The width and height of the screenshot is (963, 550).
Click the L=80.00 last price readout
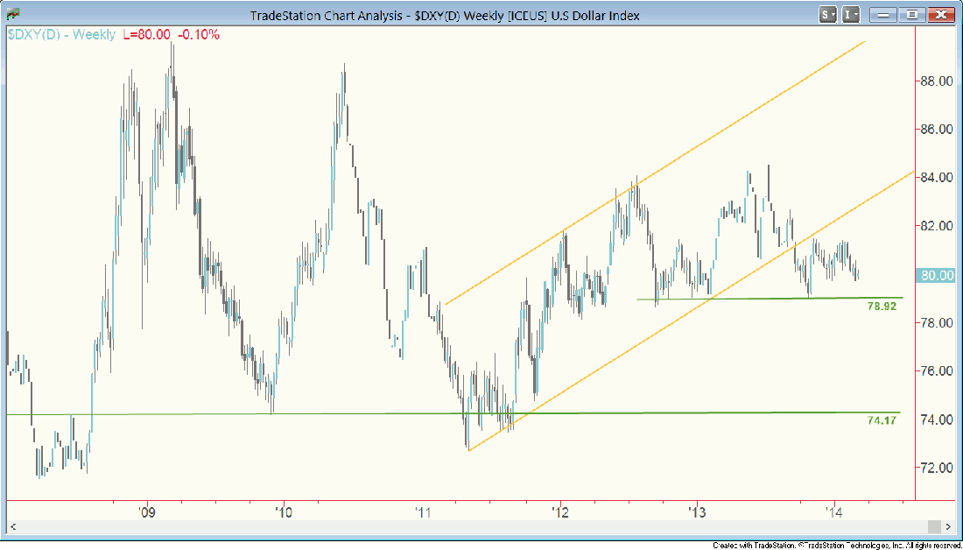pos(144,34)
